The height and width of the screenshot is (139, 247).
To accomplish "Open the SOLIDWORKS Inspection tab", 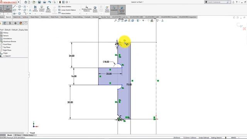I will click(x=188, y=17).
